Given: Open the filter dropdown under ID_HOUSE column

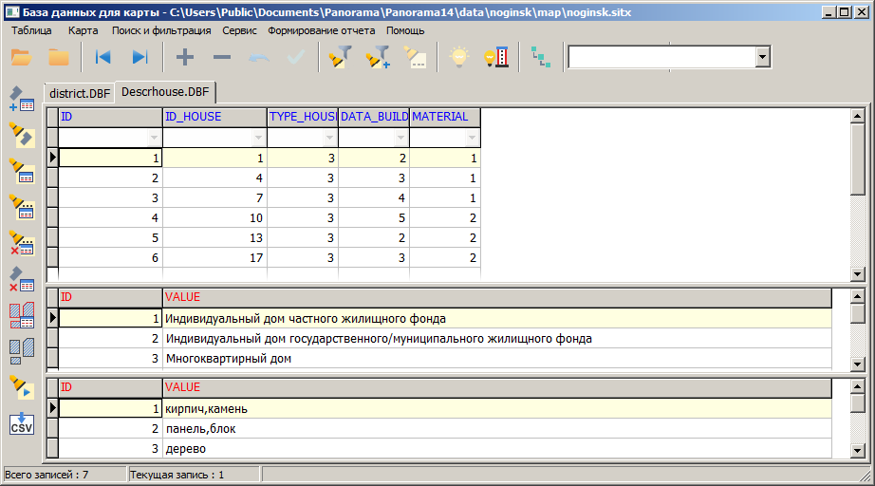Looking at the screenshot, I should pos(259,139).
